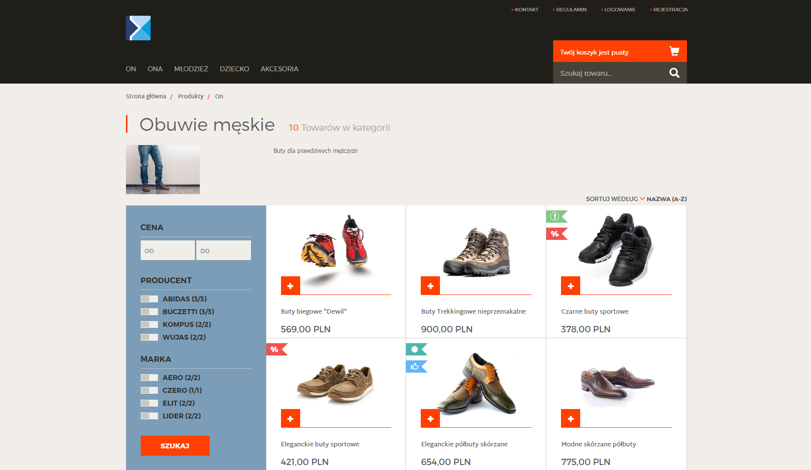Add Buty Trekkingowe nieprzemakalne with plus icon
The height and width of the screenshot is (470, 811).
coord(430,286)
